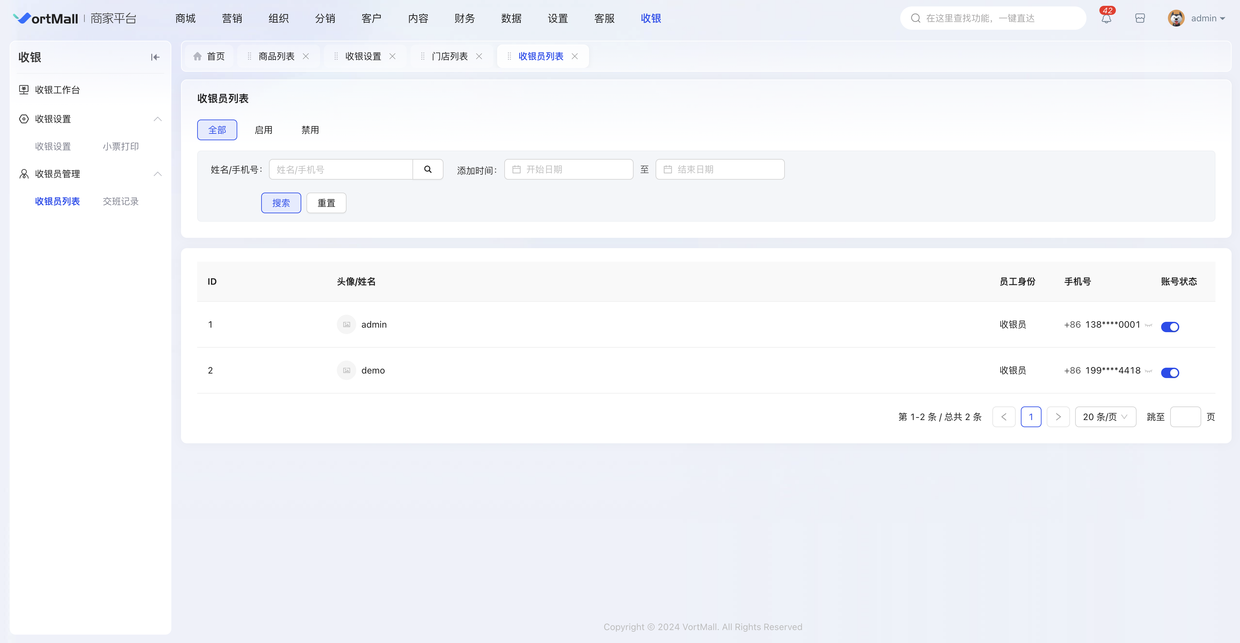The image size is (1240, 643).
Task: Reveal demo's phone number with eye icon
Action: click(x=1149, y=371)
